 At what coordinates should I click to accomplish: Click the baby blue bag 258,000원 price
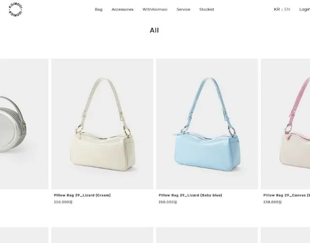pos(168,202)
